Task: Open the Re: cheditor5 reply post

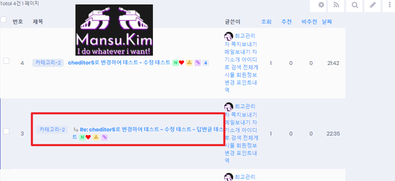Action: pyautogui.click(x=148, y=133)
